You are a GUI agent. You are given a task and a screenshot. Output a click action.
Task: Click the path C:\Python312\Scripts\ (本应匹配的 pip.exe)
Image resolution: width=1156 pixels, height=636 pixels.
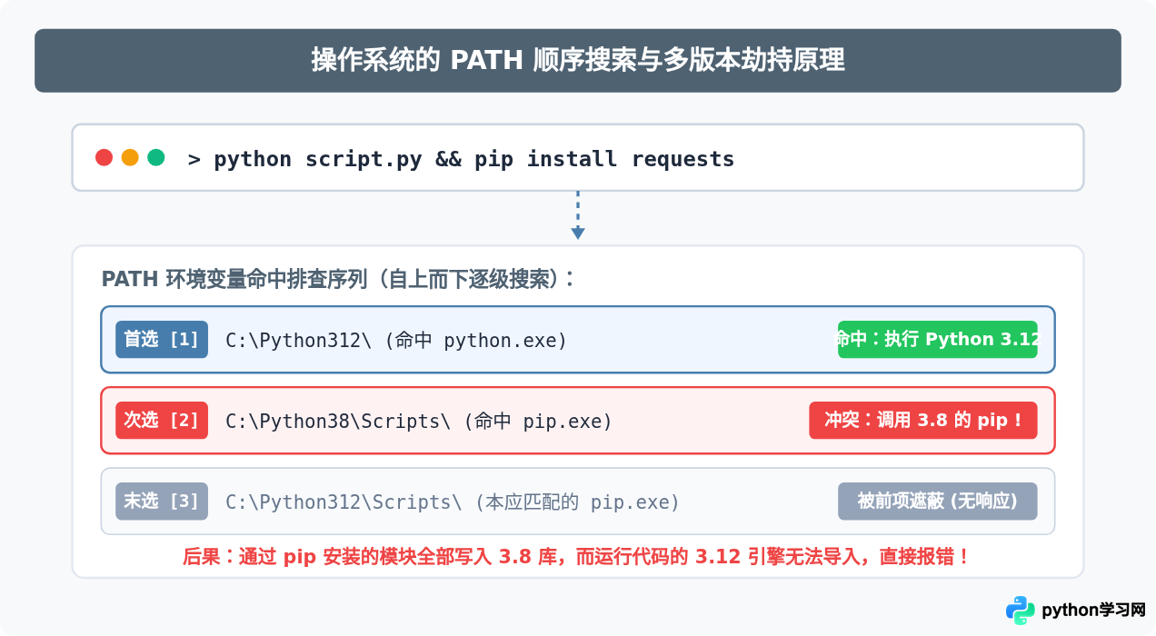click(453, 502)
